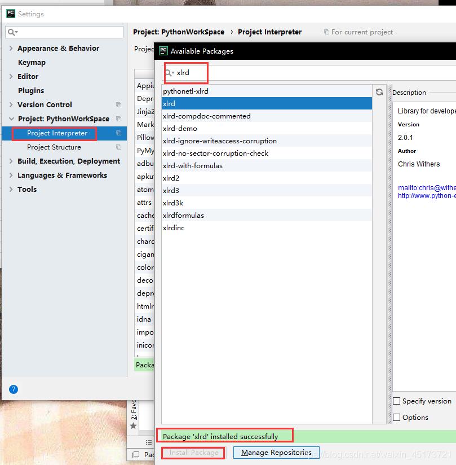The image size is (456, 465).
Task: Click the 'installed successfully' status message
Action: (220, 437)
